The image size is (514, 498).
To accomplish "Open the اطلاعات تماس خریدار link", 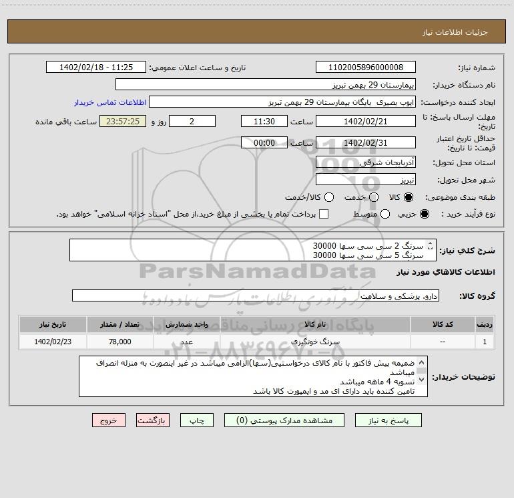I will (110, 102).
